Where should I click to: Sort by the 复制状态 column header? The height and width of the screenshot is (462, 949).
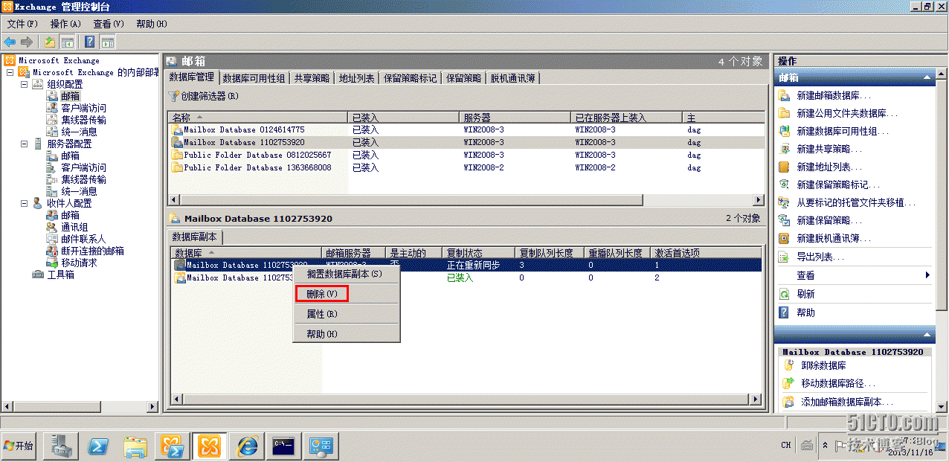(478, 253)
